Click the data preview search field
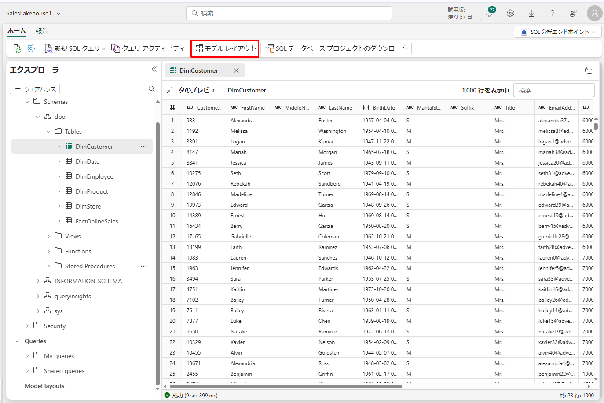The width and height of the screenshot is (604, 403). coord(554,90)
